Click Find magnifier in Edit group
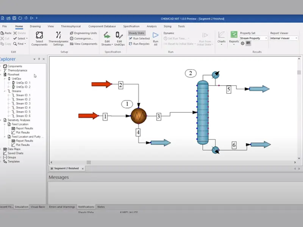The height and width of the screenshot is (227, 303). point(15,44)
